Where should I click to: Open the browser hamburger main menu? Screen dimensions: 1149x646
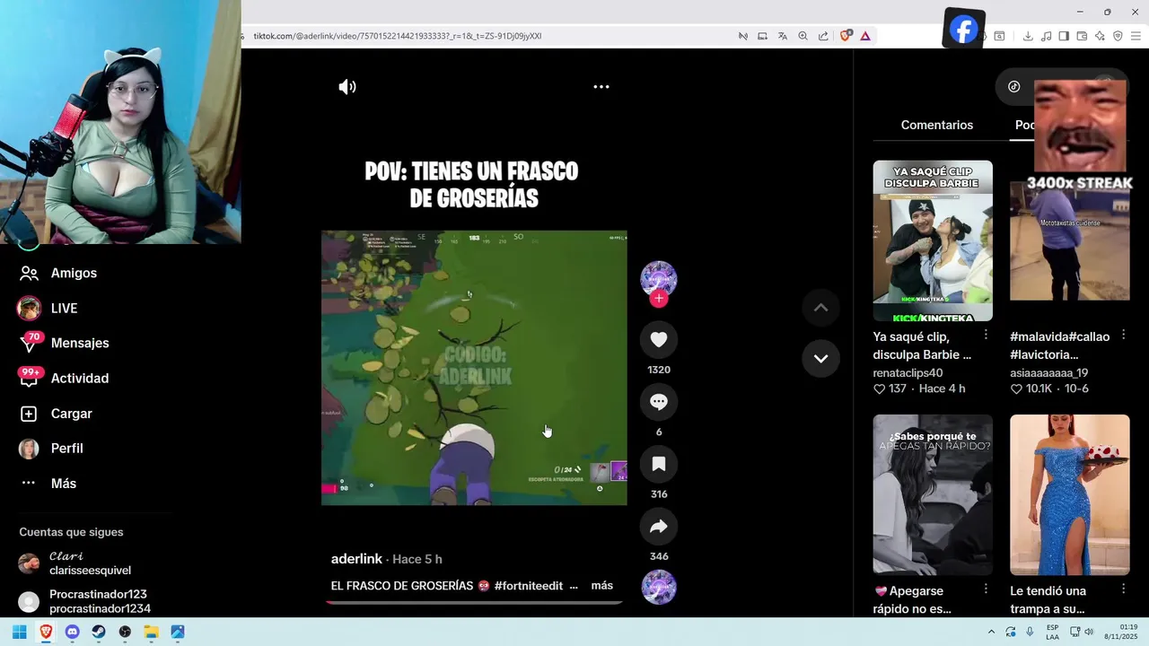(x=1136, y=36)
